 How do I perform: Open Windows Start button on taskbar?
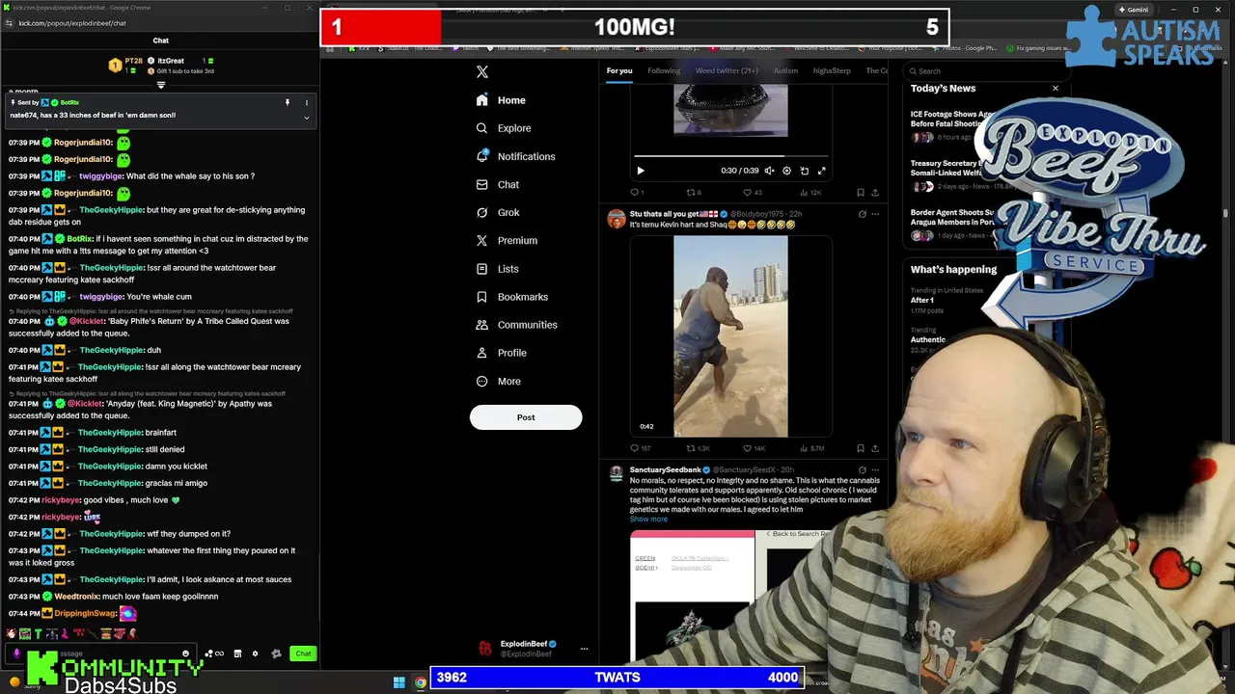tap(398, 682)
